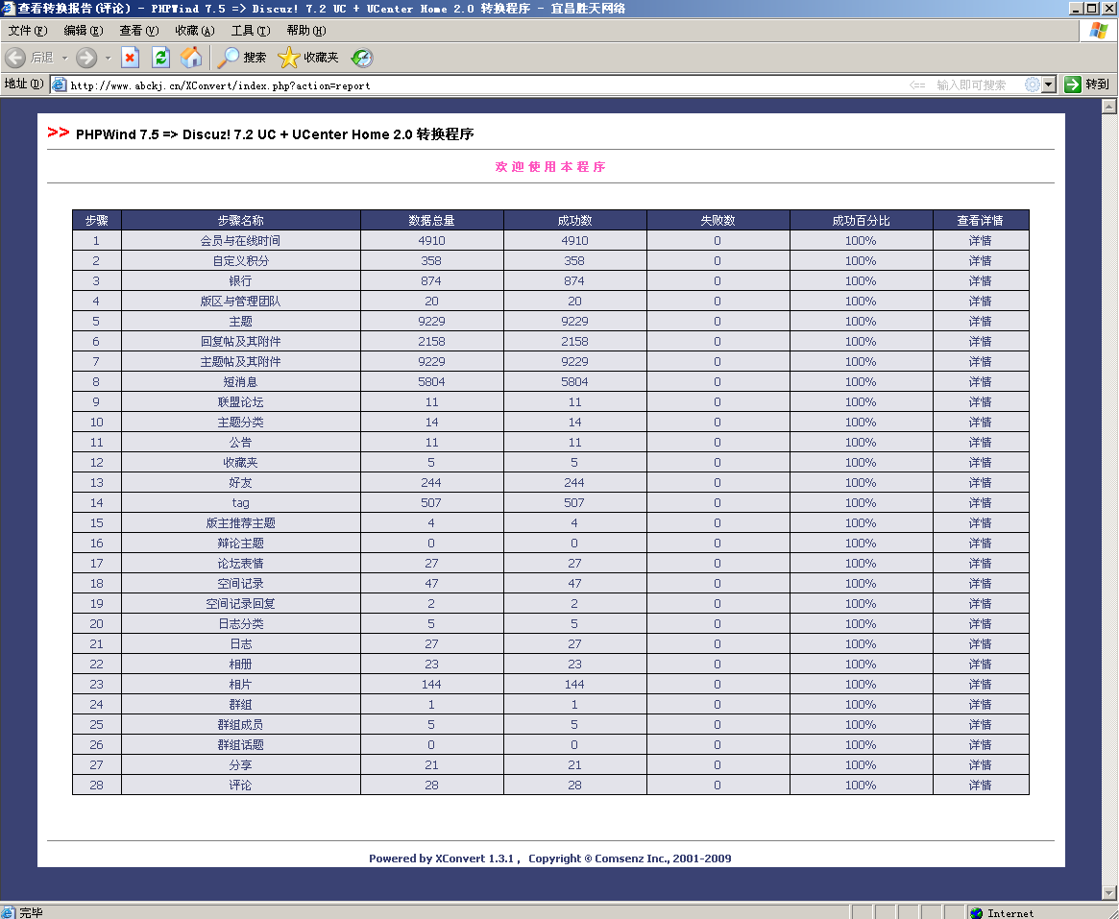Click the 主题帖及其附件 step name cell

[240, 362]
